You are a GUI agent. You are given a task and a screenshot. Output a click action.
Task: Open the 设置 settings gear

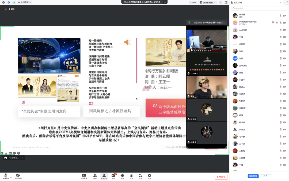(150, 176)
